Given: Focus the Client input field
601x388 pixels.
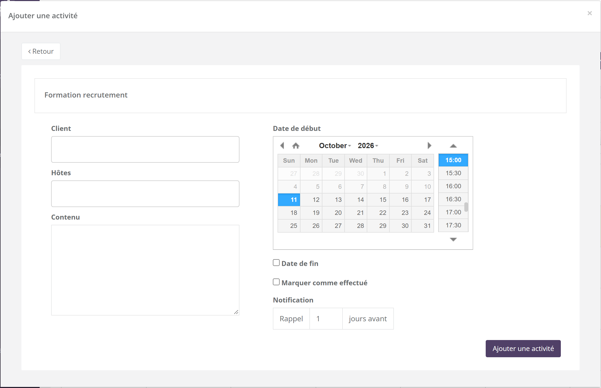Looking at the screenshot, I should 145,149.
